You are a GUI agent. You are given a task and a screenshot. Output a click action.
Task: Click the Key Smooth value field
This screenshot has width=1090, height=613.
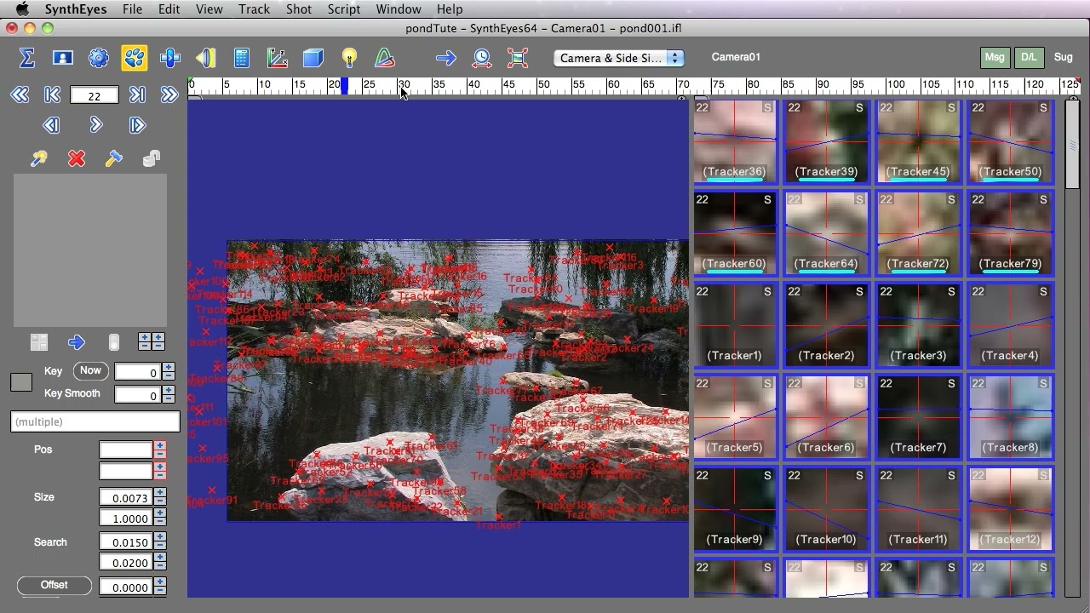click(x=138, y=395)
